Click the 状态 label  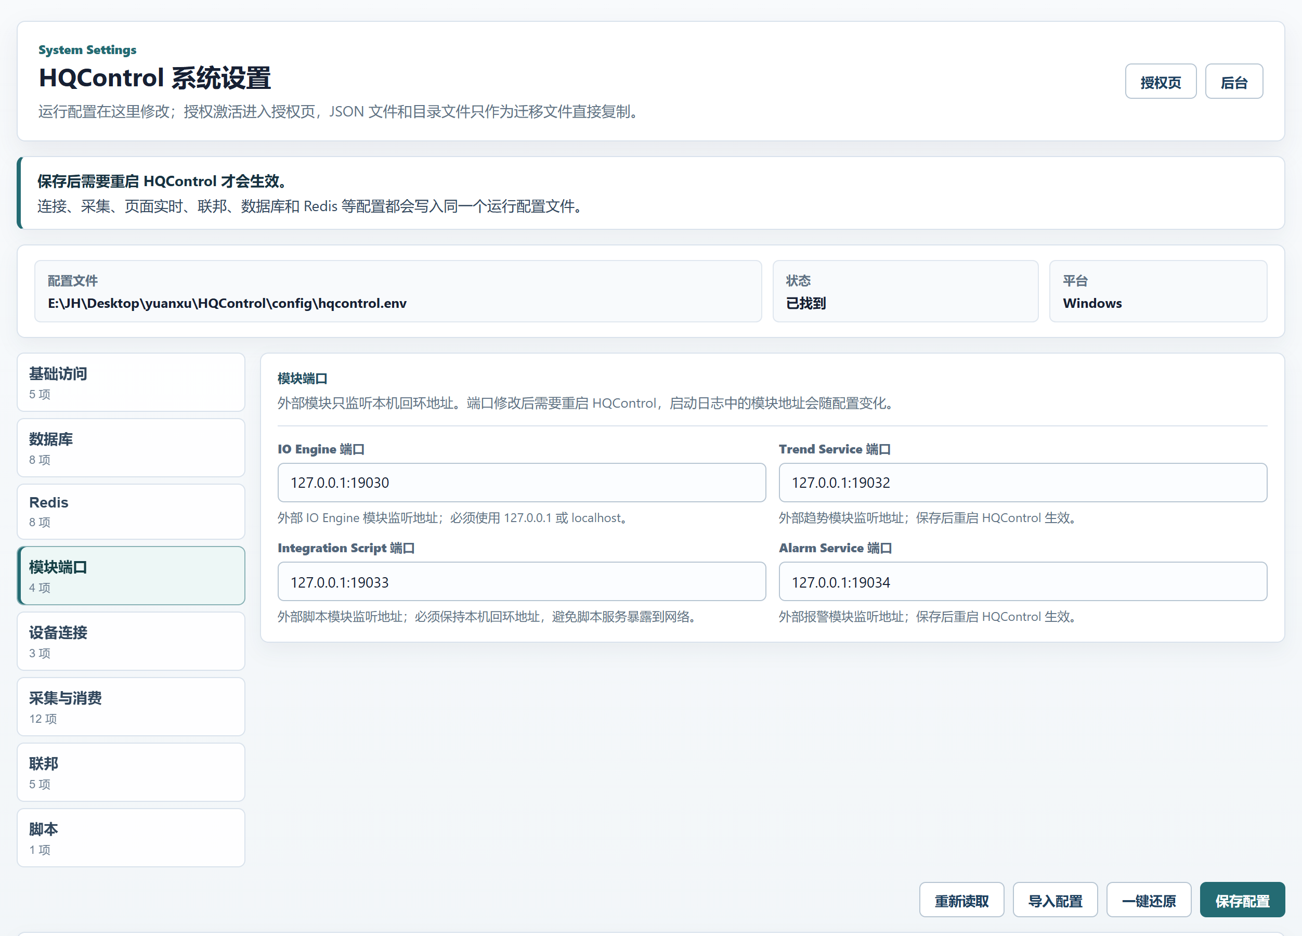[798, 281]
